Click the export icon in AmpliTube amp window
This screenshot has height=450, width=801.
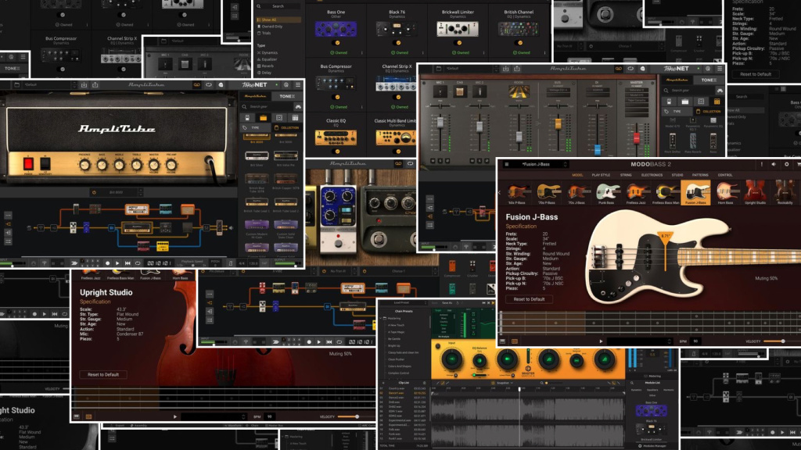(x=95, y=84)
